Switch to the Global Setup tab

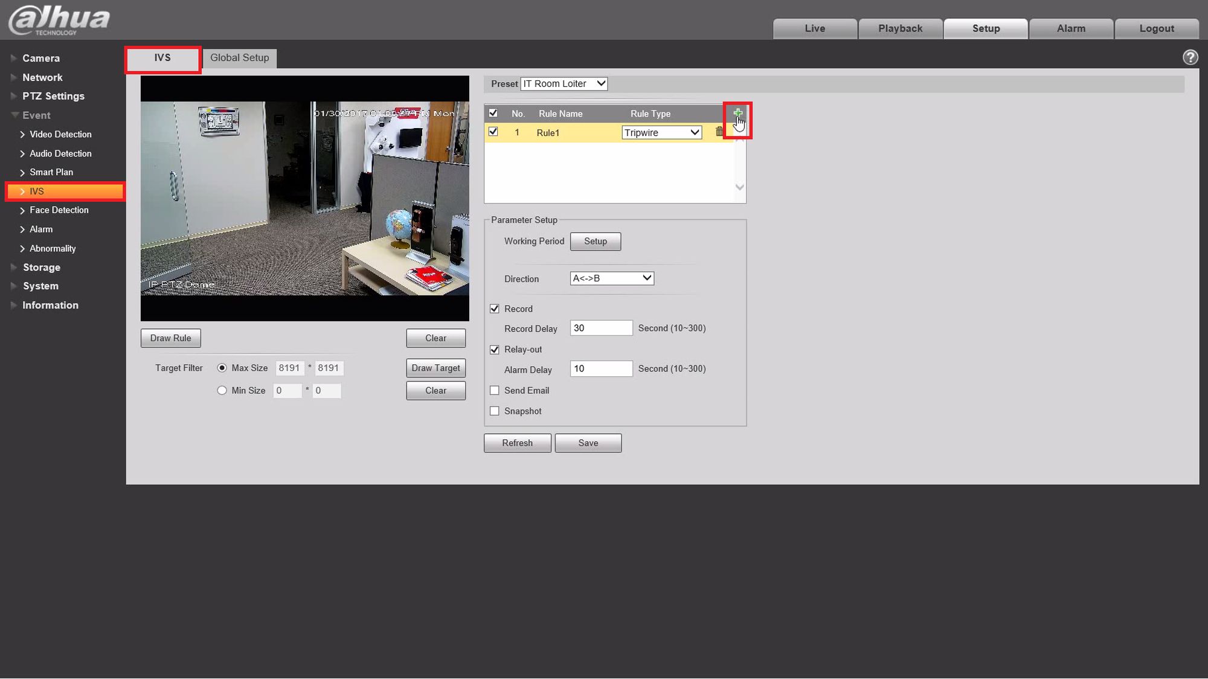point(239,58)
